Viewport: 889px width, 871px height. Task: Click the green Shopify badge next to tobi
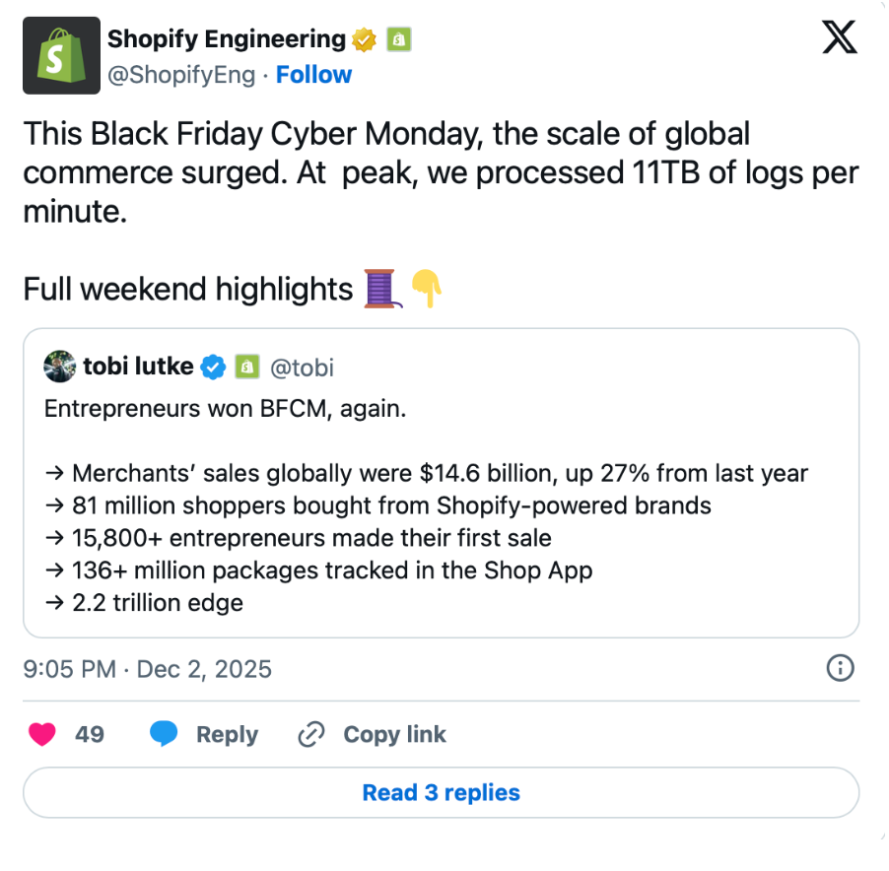tap(246, 367)
